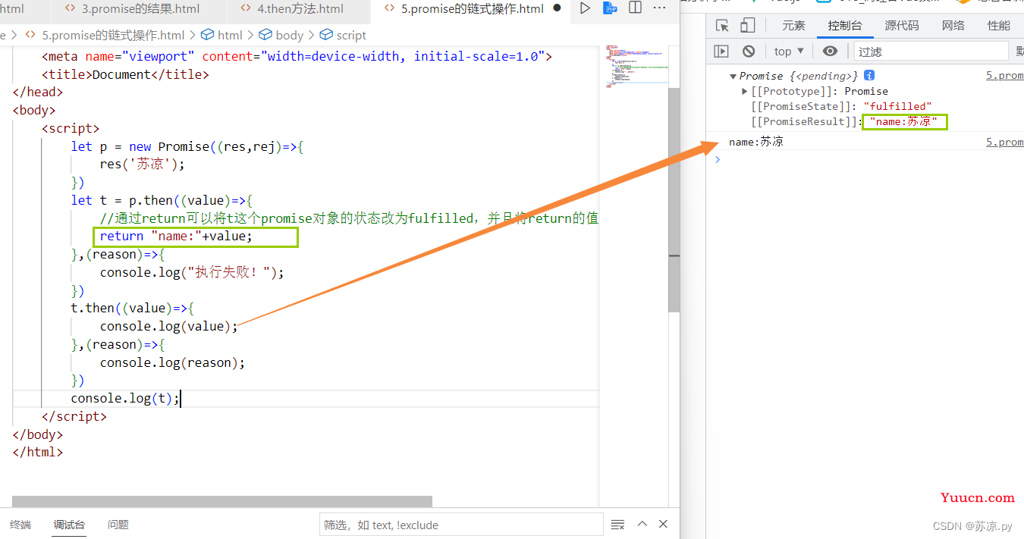Click the blue info icon beside Promise
Viewport: 1024px width, 539px height.
point(869,75)
